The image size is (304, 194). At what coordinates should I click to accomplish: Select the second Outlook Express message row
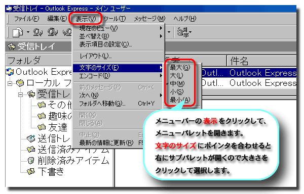coord(249,83)
